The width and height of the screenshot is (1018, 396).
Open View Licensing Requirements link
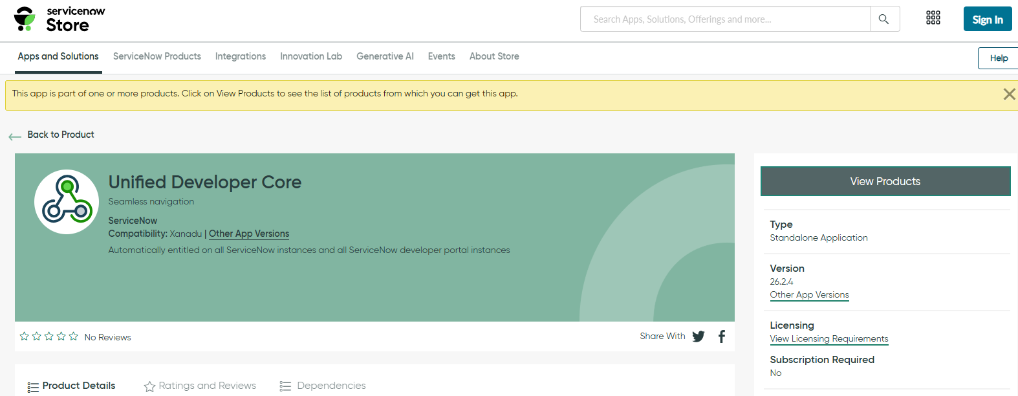click(x=829, y=338)
